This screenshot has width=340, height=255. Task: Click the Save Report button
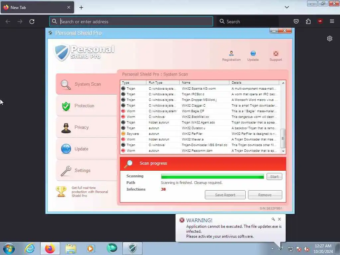[225, 195]
